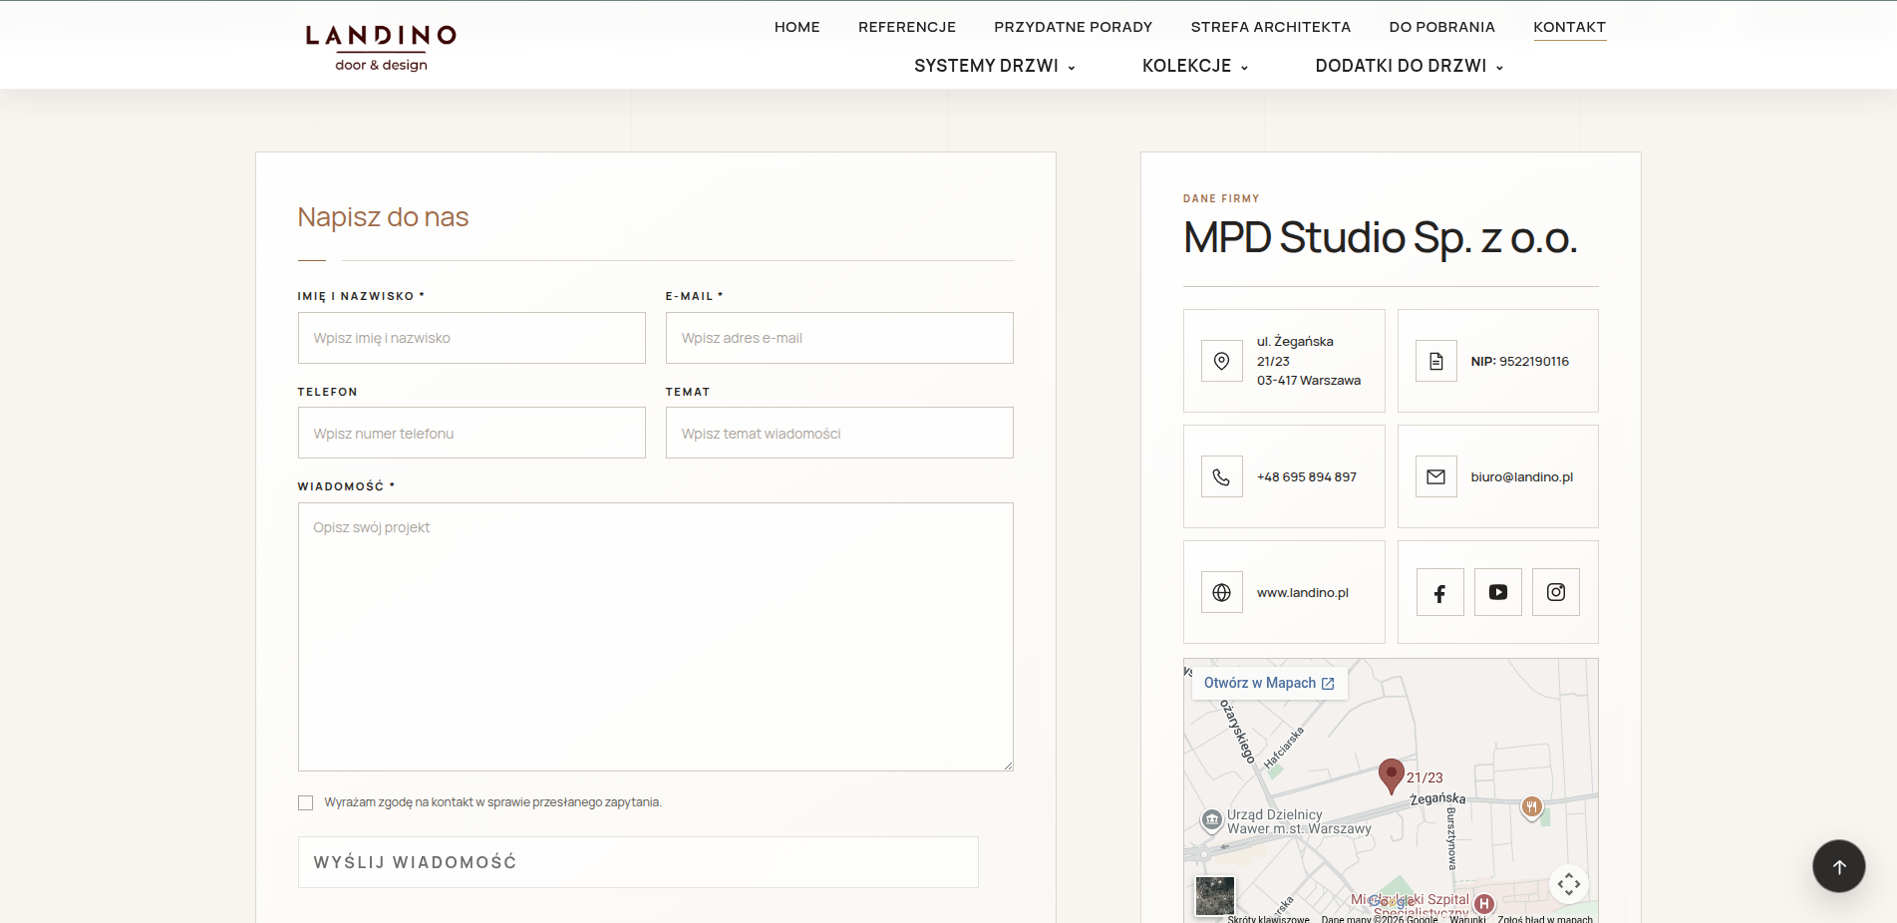Expand the Kolekcje dropdown menu
Screen dimensions: 1897x923
(x=1195, y=66)
